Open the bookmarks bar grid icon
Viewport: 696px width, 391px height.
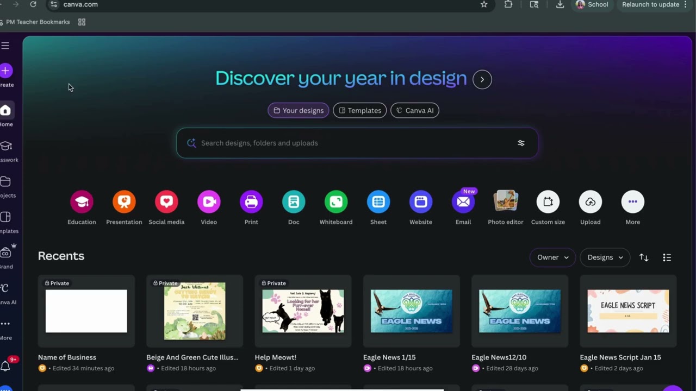82,22
